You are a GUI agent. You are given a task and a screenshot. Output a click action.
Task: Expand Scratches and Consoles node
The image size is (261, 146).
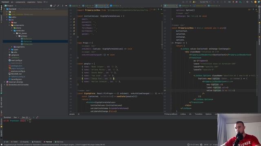(x=4, y=85)
